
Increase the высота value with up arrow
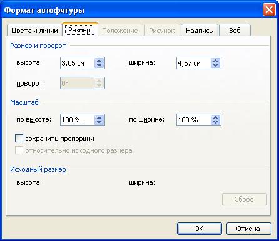click(x=99, y=61)
